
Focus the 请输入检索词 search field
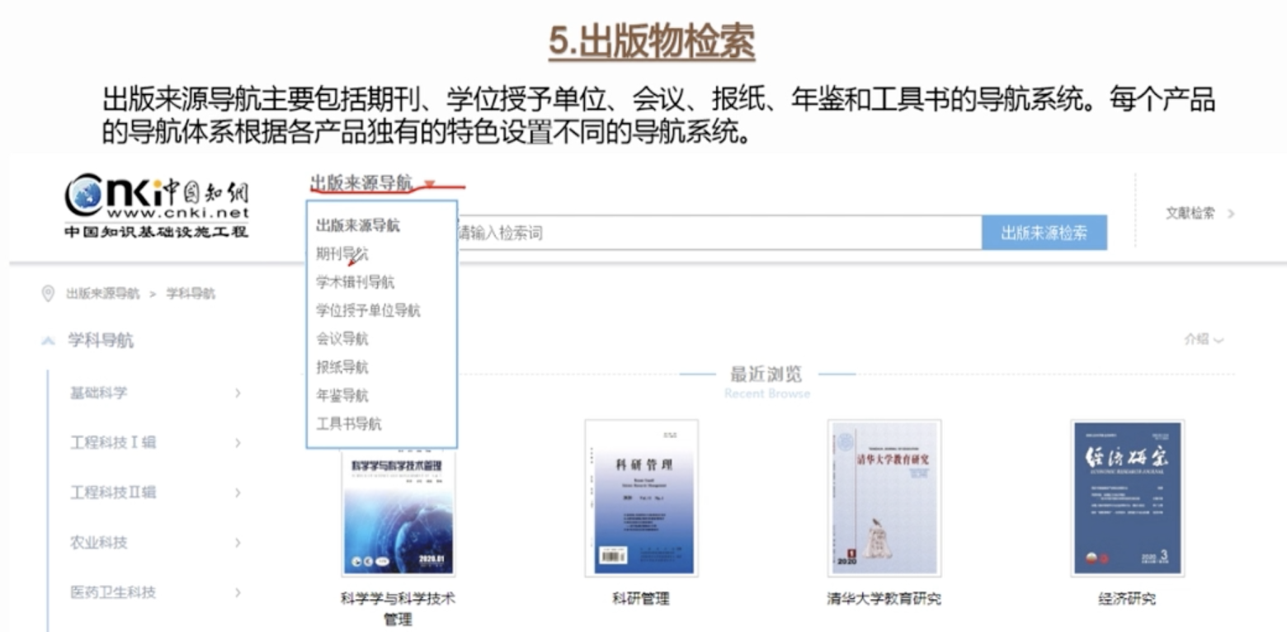(718, 233)
